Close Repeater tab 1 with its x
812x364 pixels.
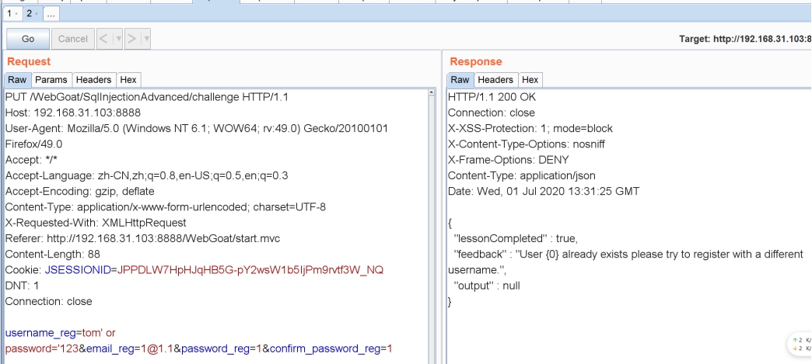(17, 15)
